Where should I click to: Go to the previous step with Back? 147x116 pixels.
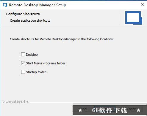[83, 109]
